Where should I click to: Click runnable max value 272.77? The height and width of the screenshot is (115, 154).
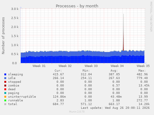tap(142, 100)
